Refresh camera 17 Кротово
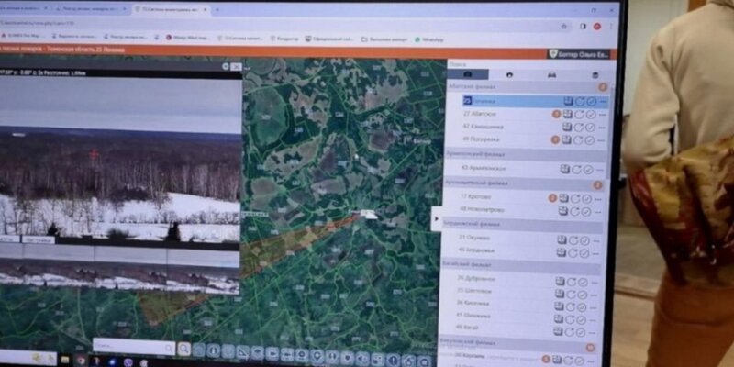Viewport: 734px width, 367px height. click(x=575, y=198)
